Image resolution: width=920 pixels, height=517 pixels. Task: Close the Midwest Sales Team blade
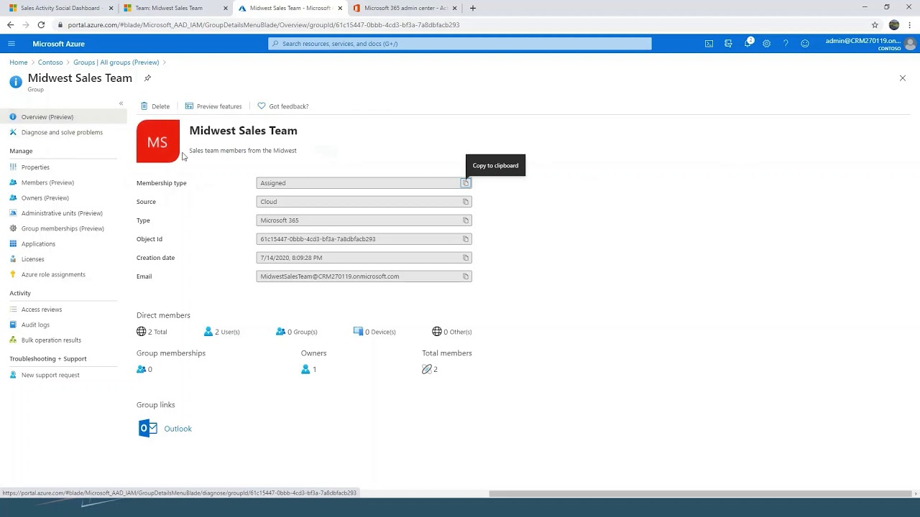903,78
